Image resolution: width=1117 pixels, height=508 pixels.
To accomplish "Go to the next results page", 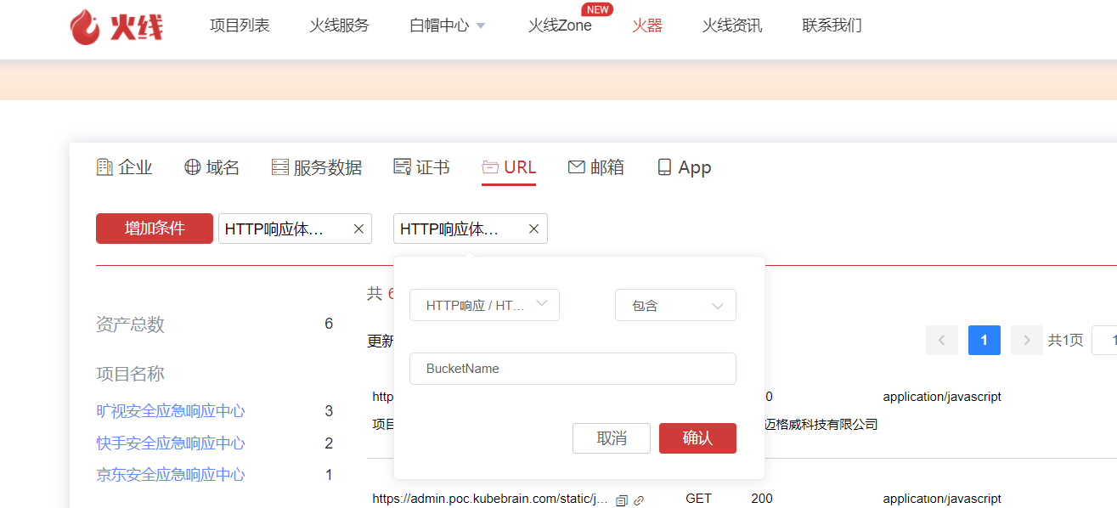I will pos(1026,341).
